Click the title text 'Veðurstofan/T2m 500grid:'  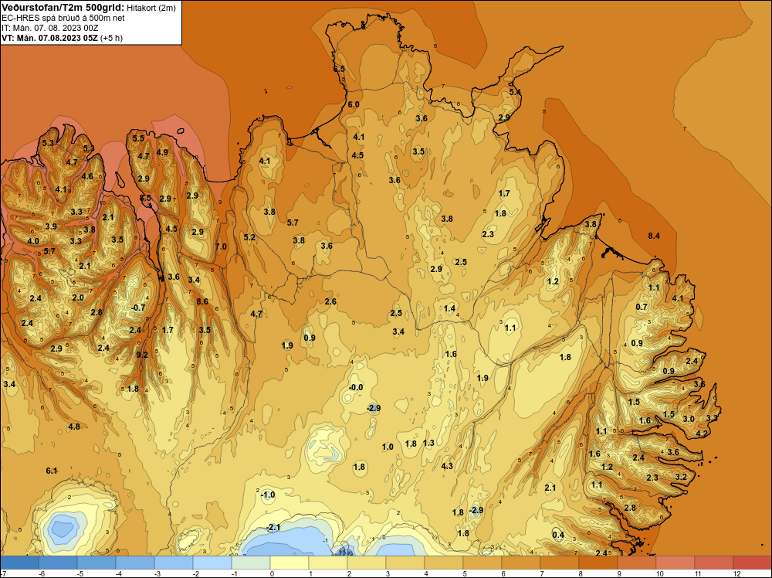[63, 7]
